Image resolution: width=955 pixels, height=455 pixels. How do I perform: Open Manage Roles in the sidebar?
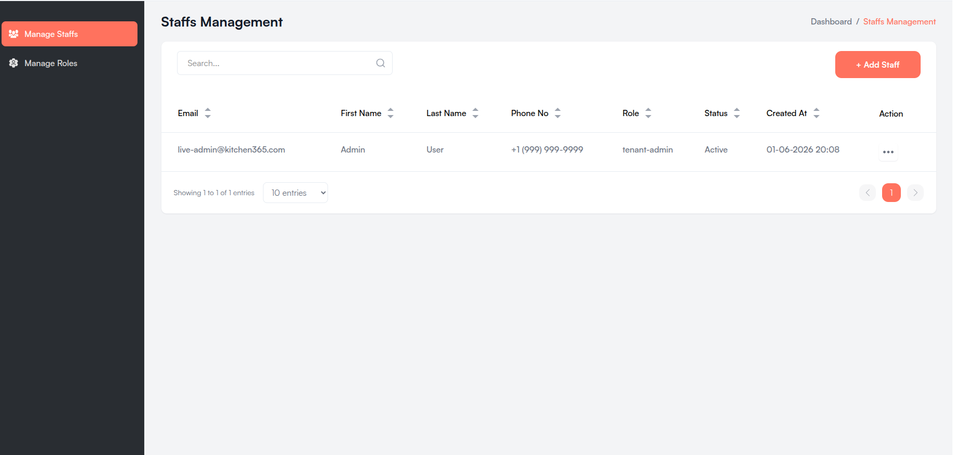click(x=70, y=63)
